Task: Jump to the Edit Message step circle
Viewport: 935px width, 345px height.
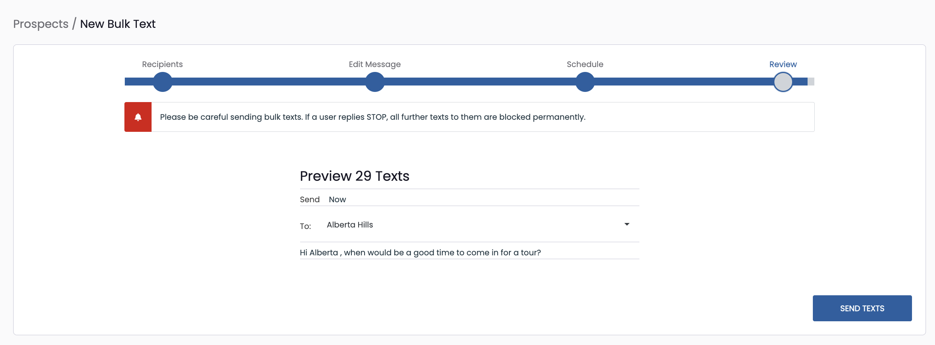Action: [x=375, y=82]
